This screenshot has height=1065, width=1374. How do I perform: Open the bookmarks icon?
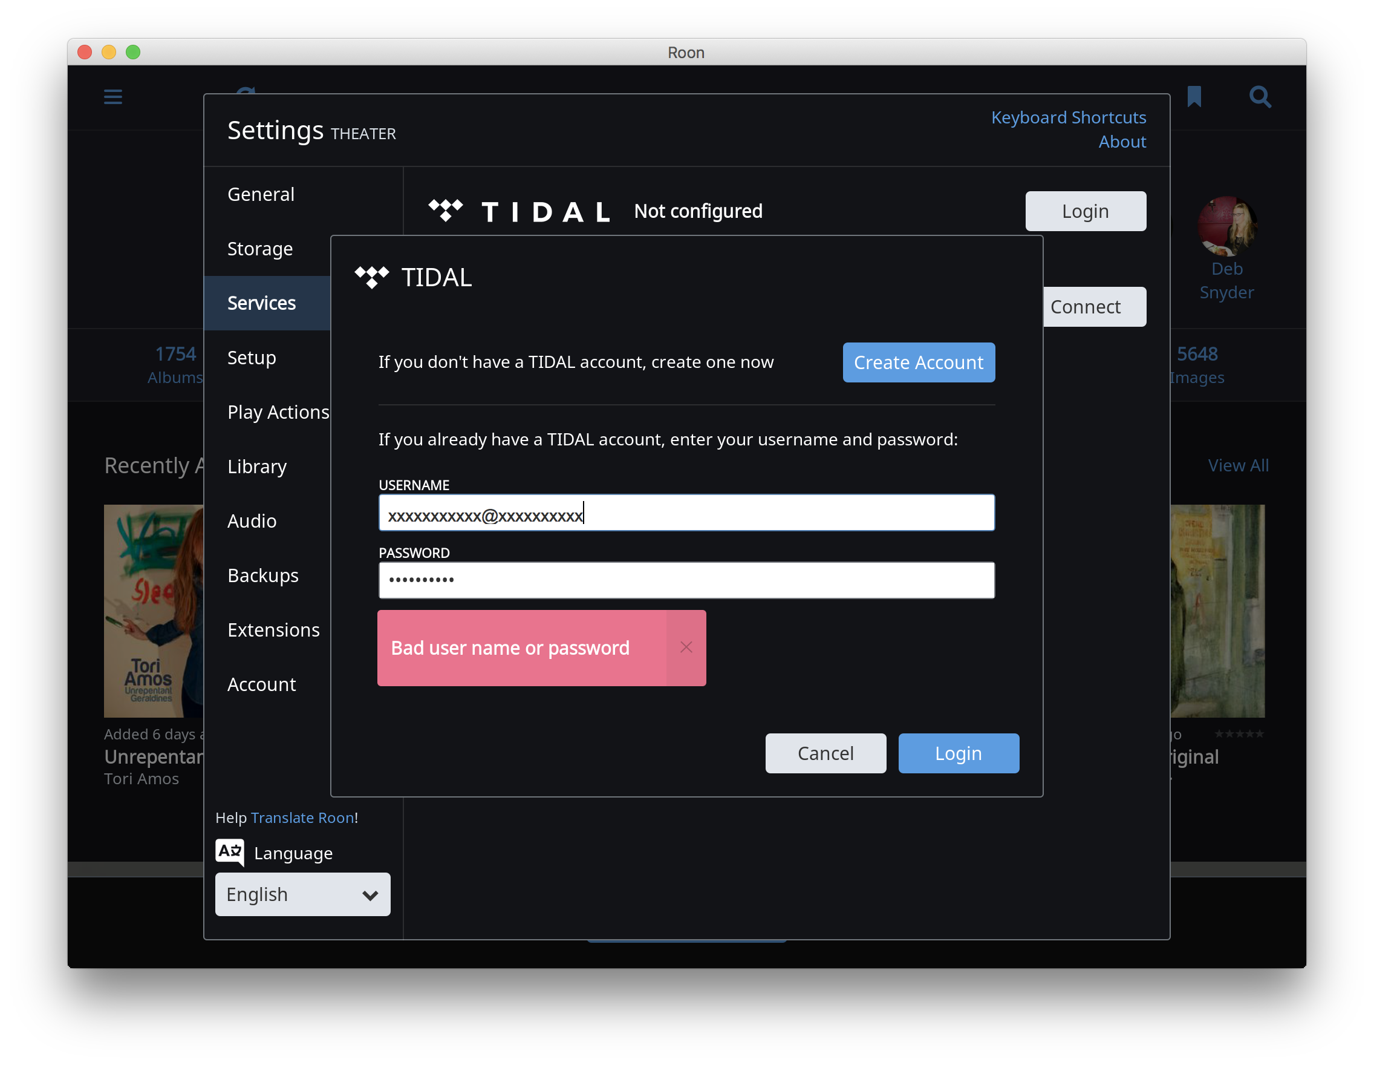(x=1194, y=97)
